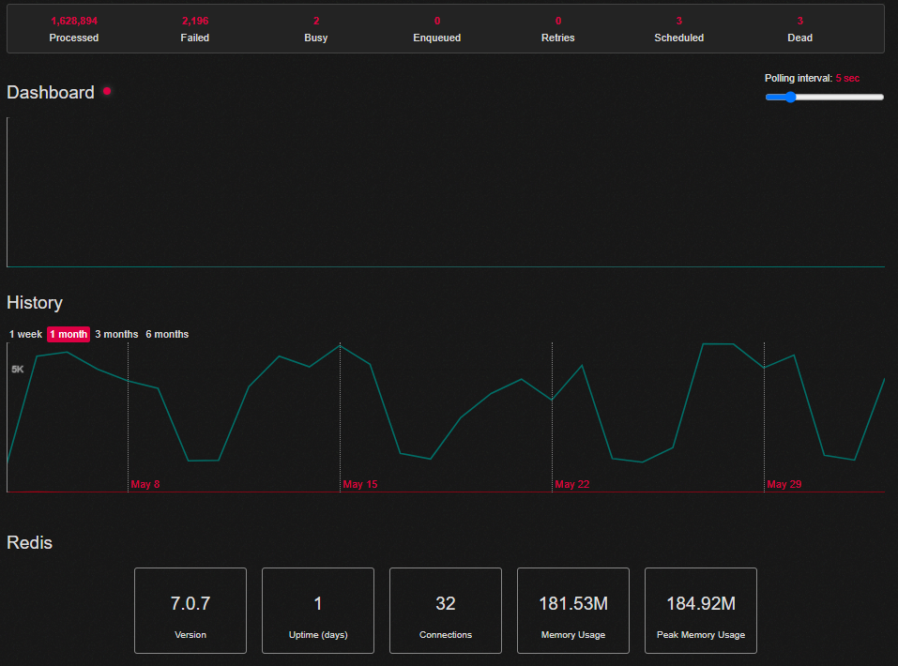Click the May 22 chart date marker

pos(572,484)
